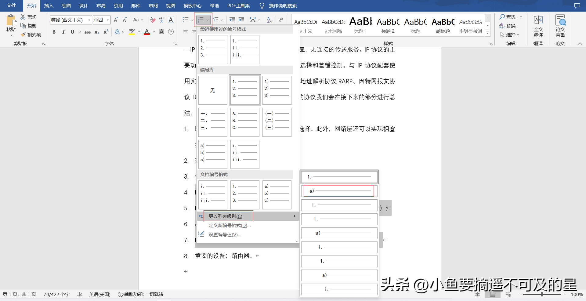Click the align left icon
Viewport: 586px width, 301px height.
185,32
